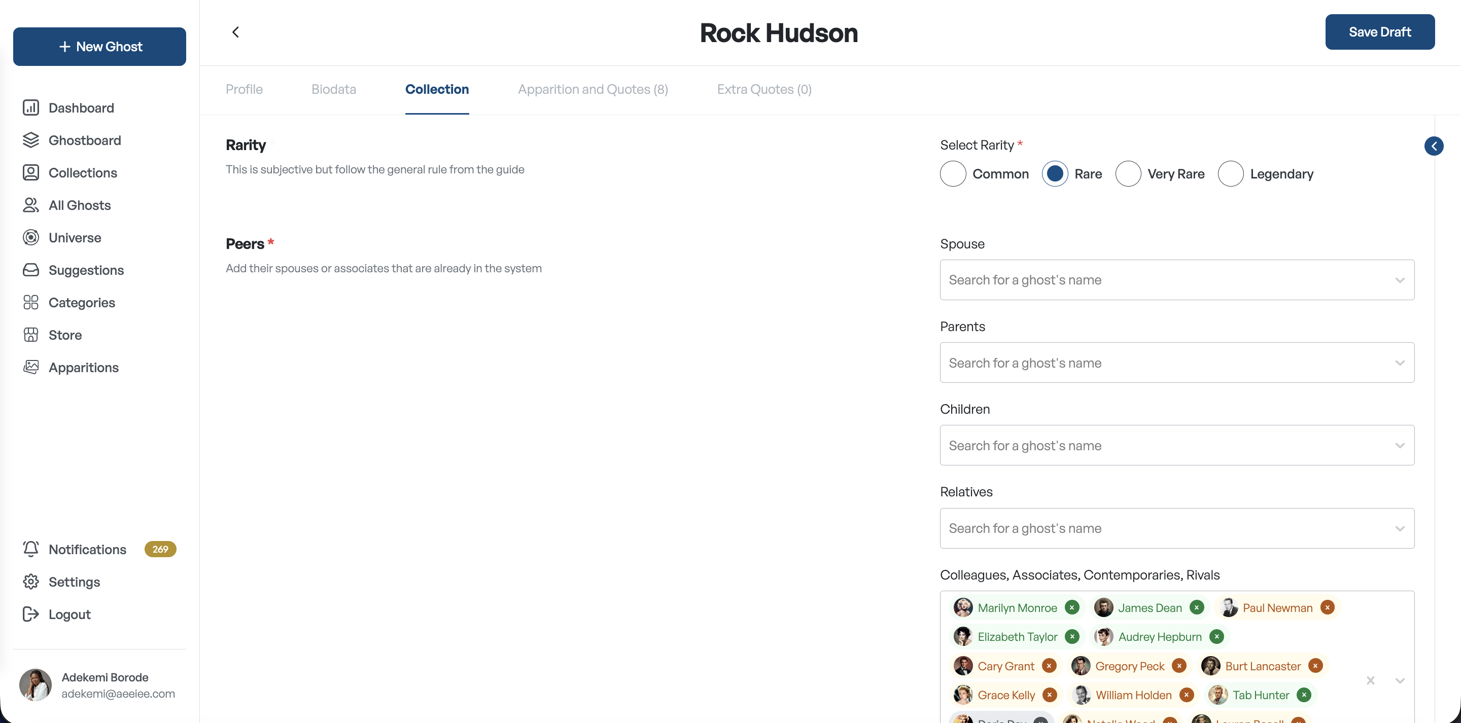Click the Store shop icon
The image size is (1461, 723).
[x=30, y=335]
